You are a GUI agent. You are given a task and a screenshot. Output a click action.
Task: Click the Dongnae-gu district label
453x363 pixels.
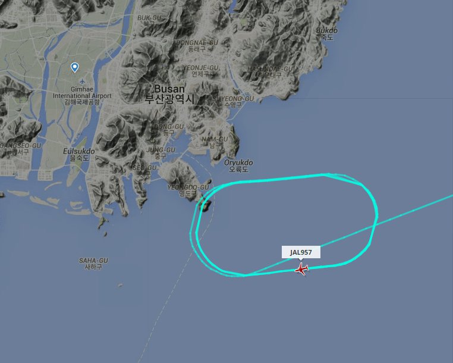(197, 46)
